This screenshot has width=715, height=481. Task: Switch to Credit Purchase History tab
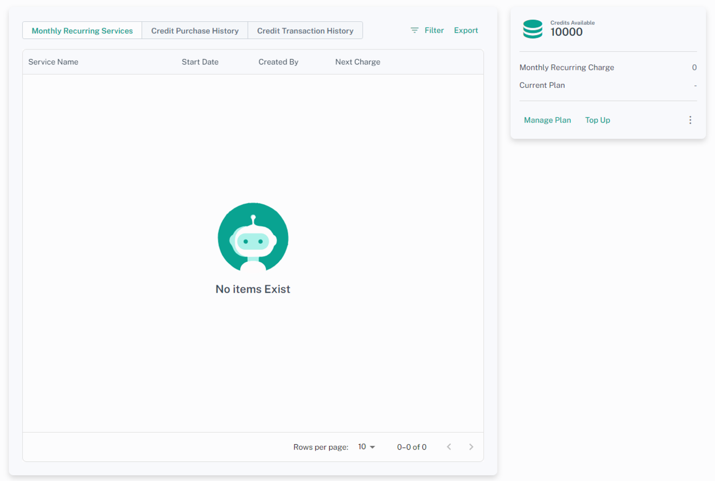click(195, 31)
